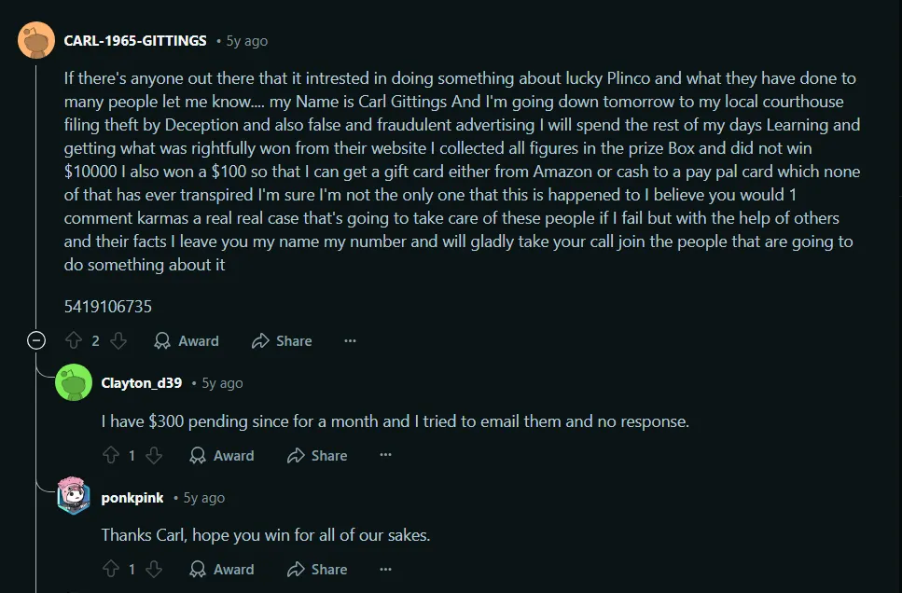The image size is (902, 593).
Task: Open more options on ponkpink's reply
Action: click(385, 569)
